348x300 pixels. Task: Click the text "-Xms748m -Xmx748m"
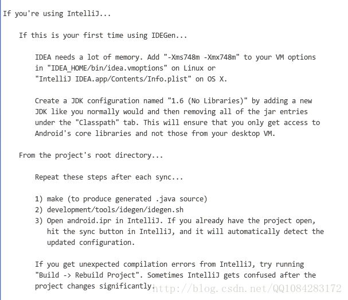click(202, 57)
